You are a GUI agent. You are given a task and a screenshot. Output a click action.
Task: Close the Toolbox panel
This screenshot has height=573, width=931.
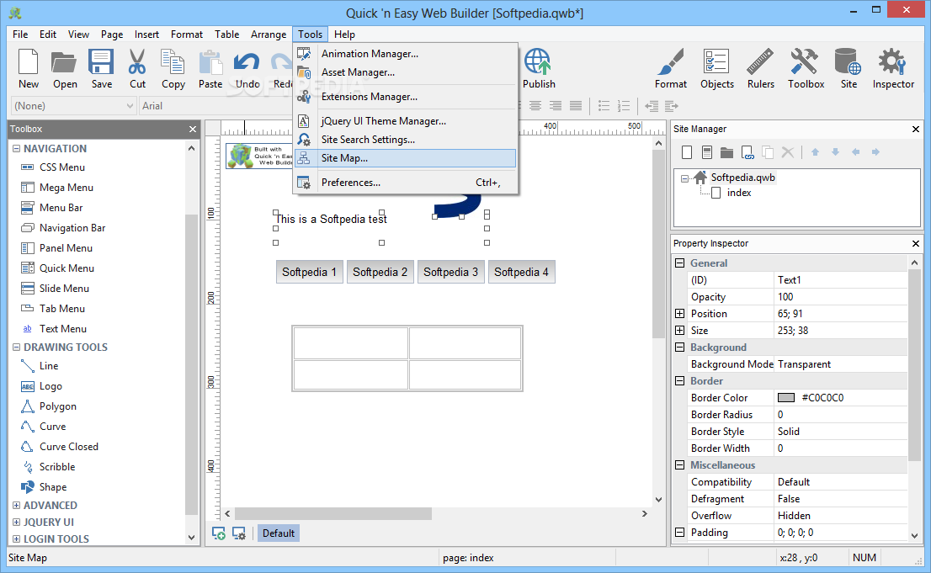(193, 129)
